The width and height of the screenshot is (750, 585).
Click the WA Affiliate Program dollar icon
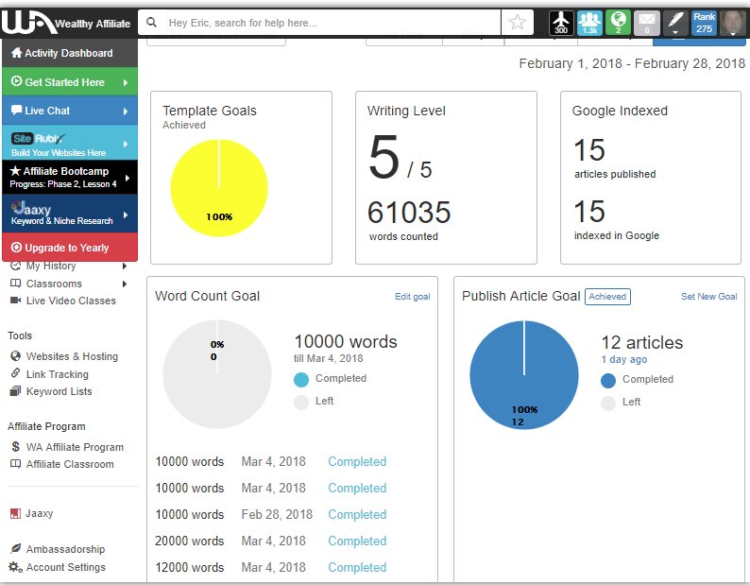[16, 446]
